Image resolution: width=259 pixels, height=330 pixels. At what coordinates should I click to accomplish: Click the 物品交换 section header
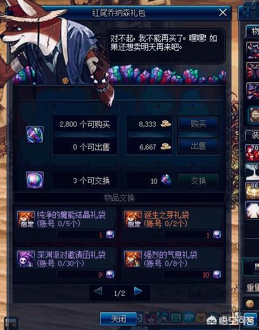(119, 198)
